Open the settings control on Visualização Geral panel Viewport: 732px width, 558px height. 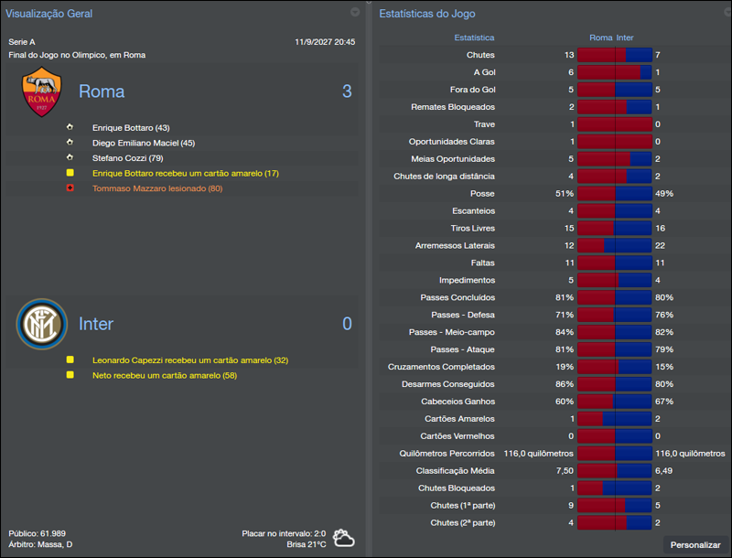coord(355,13)
